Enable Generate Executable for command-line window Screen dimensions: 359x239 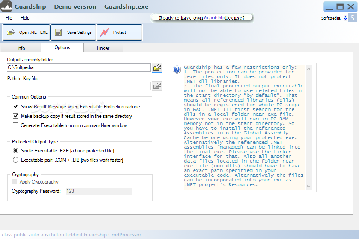[15, 125]
